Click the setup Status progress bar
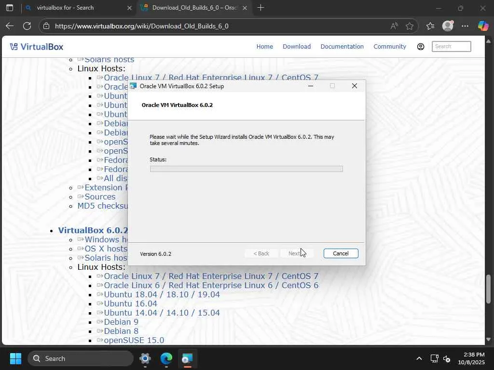This screenshot has width=494, height=370. (x=246, y=169)
